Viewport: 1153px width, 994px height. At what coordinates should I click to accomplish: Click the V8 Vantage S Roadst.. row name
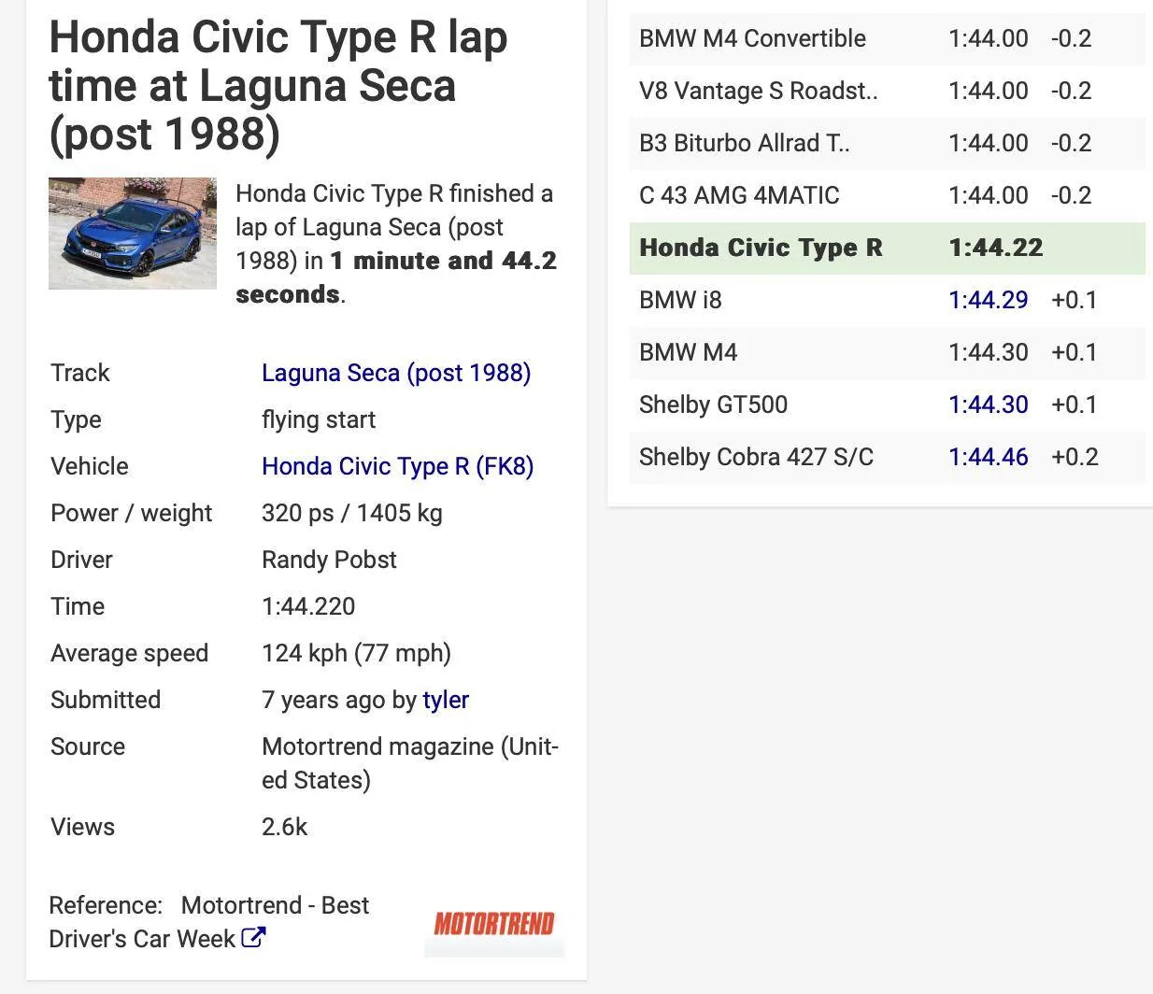click(759, 91)
